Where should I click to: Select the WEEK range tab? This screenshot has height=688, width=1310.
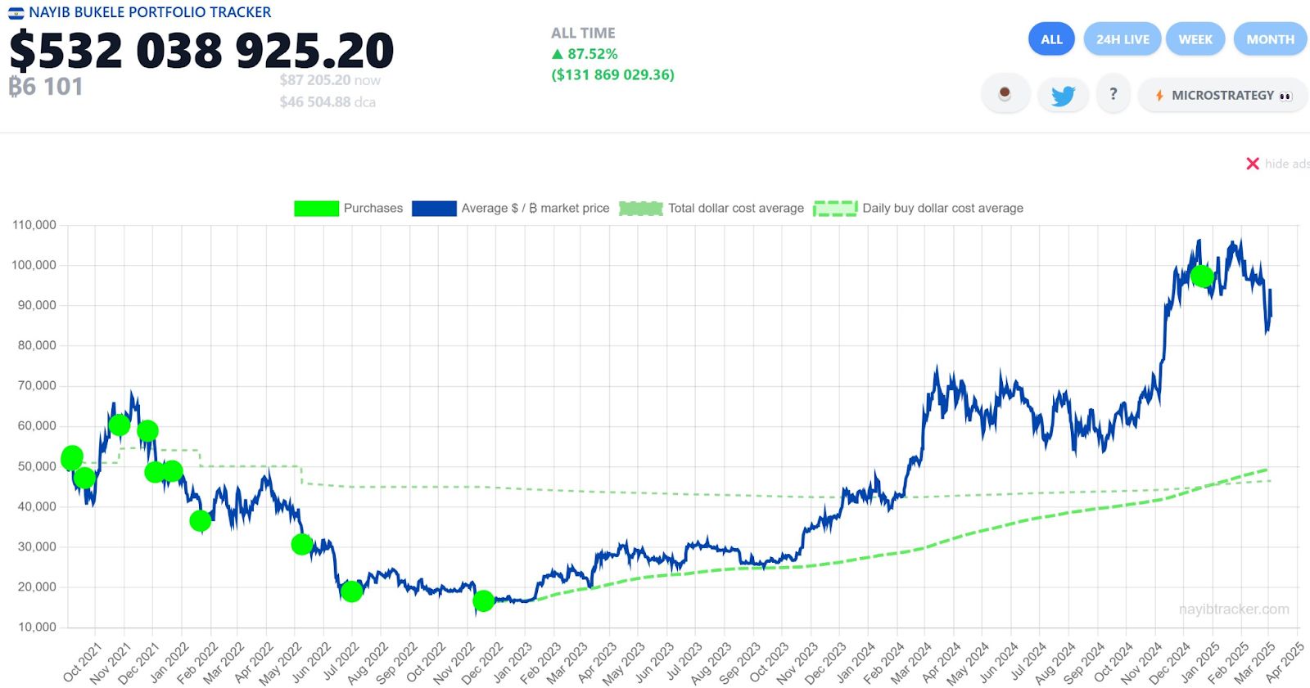coord(1195,39)
